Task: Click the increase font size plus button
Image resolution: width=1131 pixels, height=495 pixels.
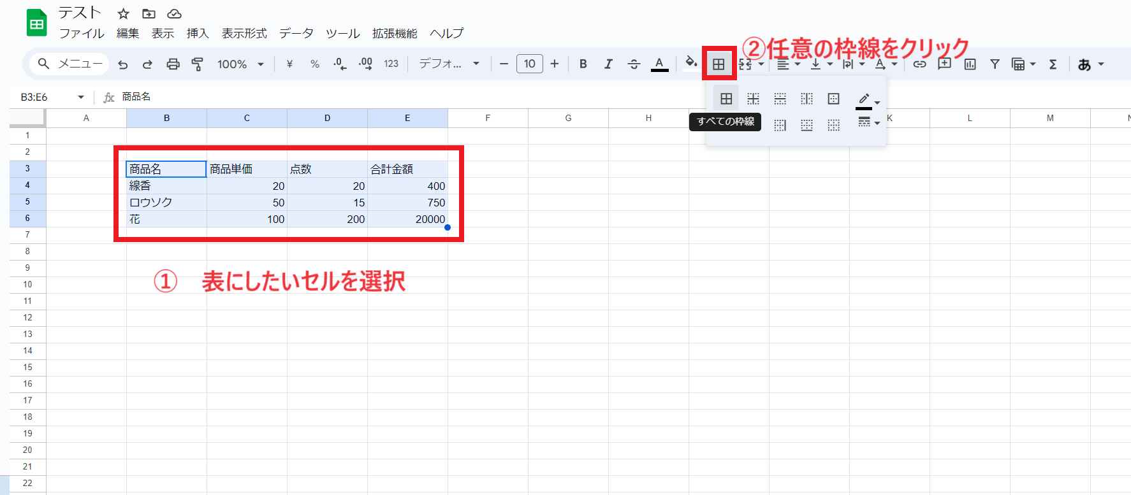Action: 555,64
